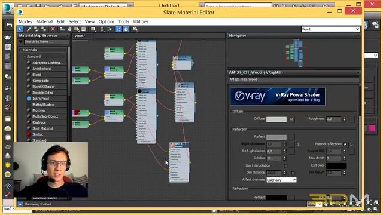
Task: Open the search options triangle beside Search by Name
Action: click(20, 42)
